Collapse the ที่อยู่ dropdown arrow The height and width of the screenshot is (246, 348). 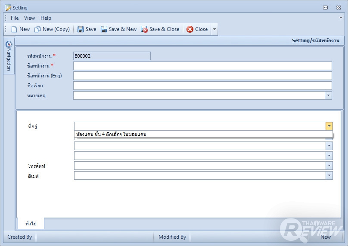pyautogui.click(x=329, y=126)
